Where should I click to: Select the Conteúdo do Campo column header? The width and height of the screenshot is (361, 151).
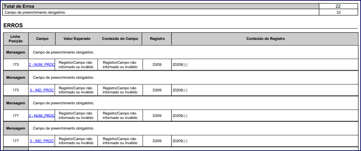120,39
